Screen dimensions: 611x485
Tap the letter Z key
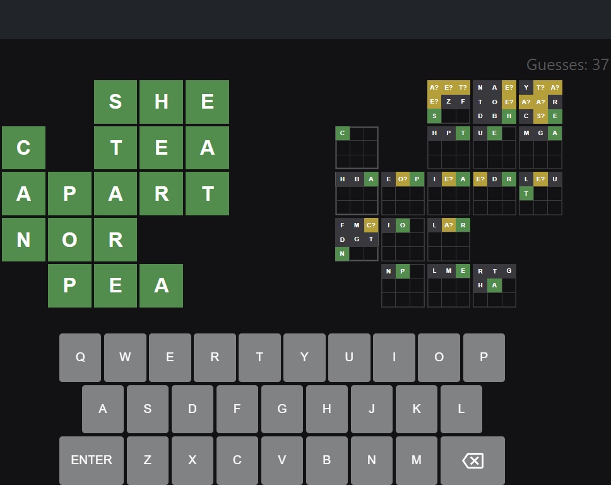pyautogui.click(x=148, y=460)
